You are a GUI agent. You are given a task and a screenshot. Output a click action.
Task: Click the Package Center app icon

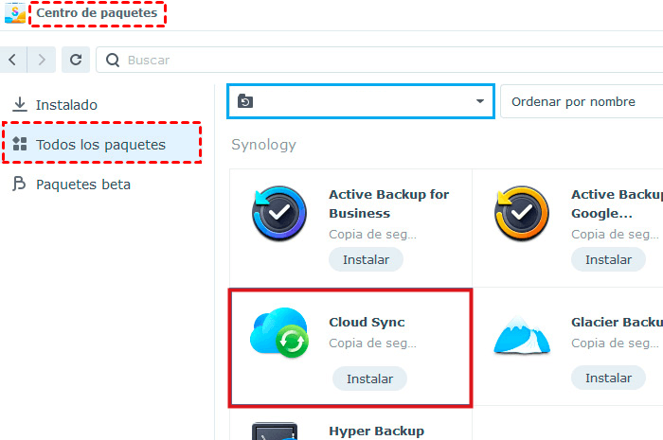(x=15, y=13)
